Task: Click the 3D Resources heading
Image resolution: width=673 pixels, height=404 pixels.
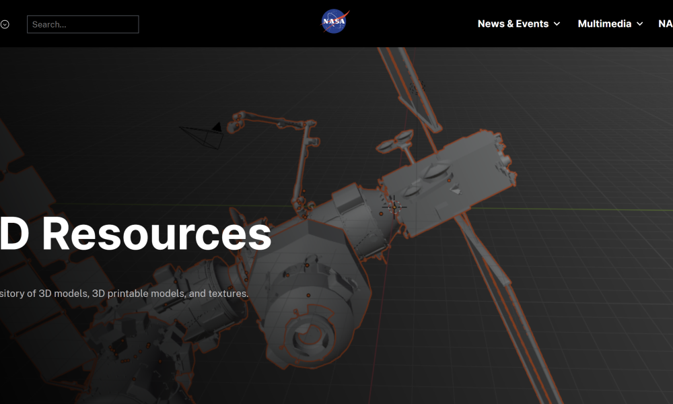Action: [135, 234]
